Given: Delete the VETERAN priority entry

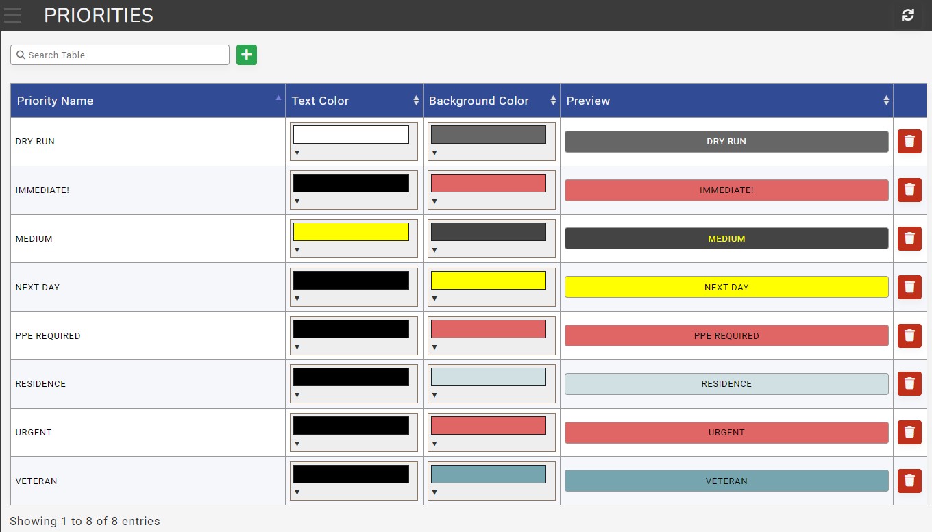Looking at the screenshot, I should [909, 481].
